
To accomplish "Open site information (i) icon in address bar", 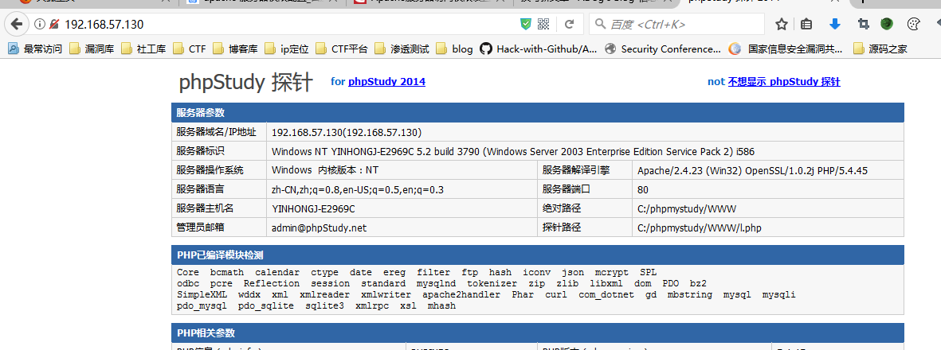I will [x=40, y=25].
